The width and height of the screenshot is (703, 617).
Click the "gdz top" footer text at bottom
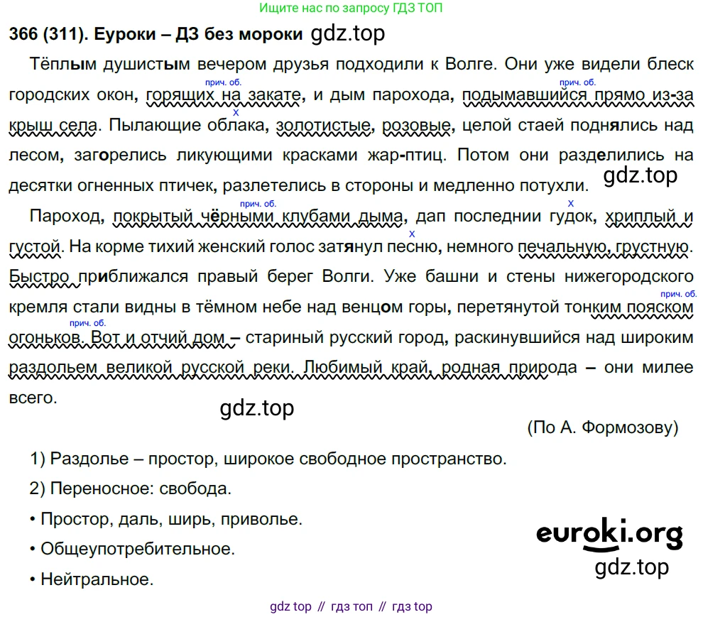click(x=290, y=606)
